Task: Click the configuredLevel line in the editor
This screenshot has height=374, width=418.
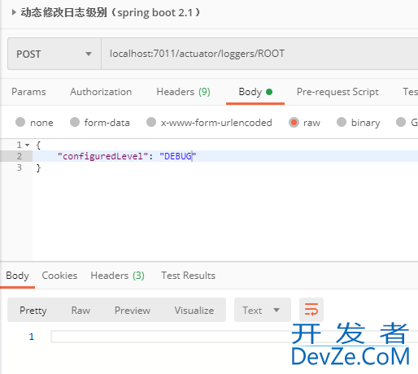Action: (225, 156)
